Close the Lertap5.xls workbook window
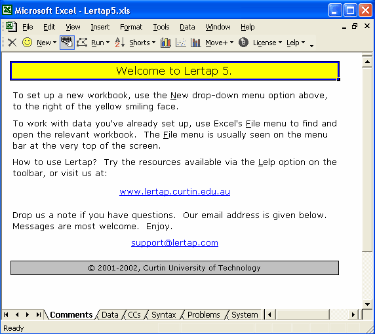The width and height of the screenshot is (375, 334). (x=367, y=26)
